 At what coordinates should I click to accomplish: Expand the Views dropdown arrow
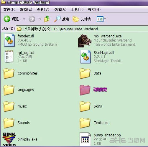point(105,19)
